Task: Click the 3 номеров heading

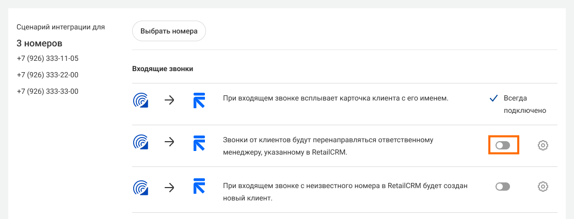Action: click(x=40, y=43)
